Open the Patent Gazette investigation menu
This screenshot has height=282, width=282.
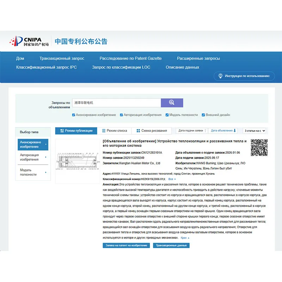click(130, 58)
